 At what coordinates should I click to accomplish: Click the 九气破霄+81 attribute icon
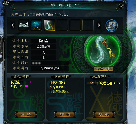click(x=51, y=92)
